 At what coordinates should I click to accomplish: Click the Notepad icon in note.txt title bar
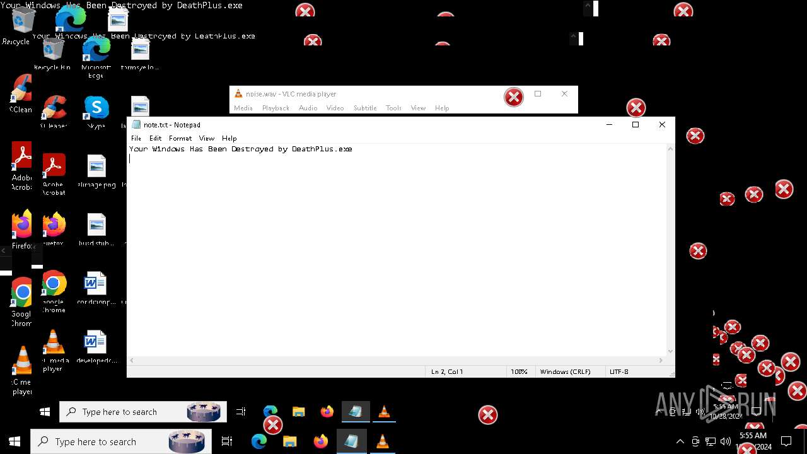[x=136, y=125]
